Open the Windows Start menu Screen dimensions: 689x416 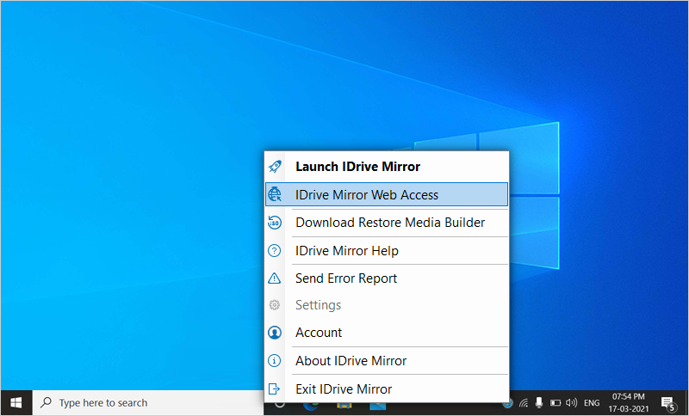coord(16,402)
